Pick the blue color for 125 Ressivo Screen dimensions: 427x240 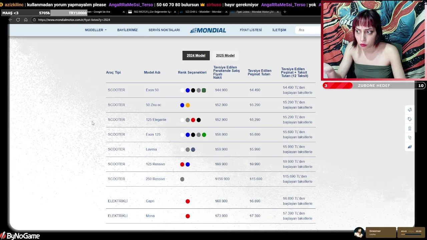(x=187, y=164)
